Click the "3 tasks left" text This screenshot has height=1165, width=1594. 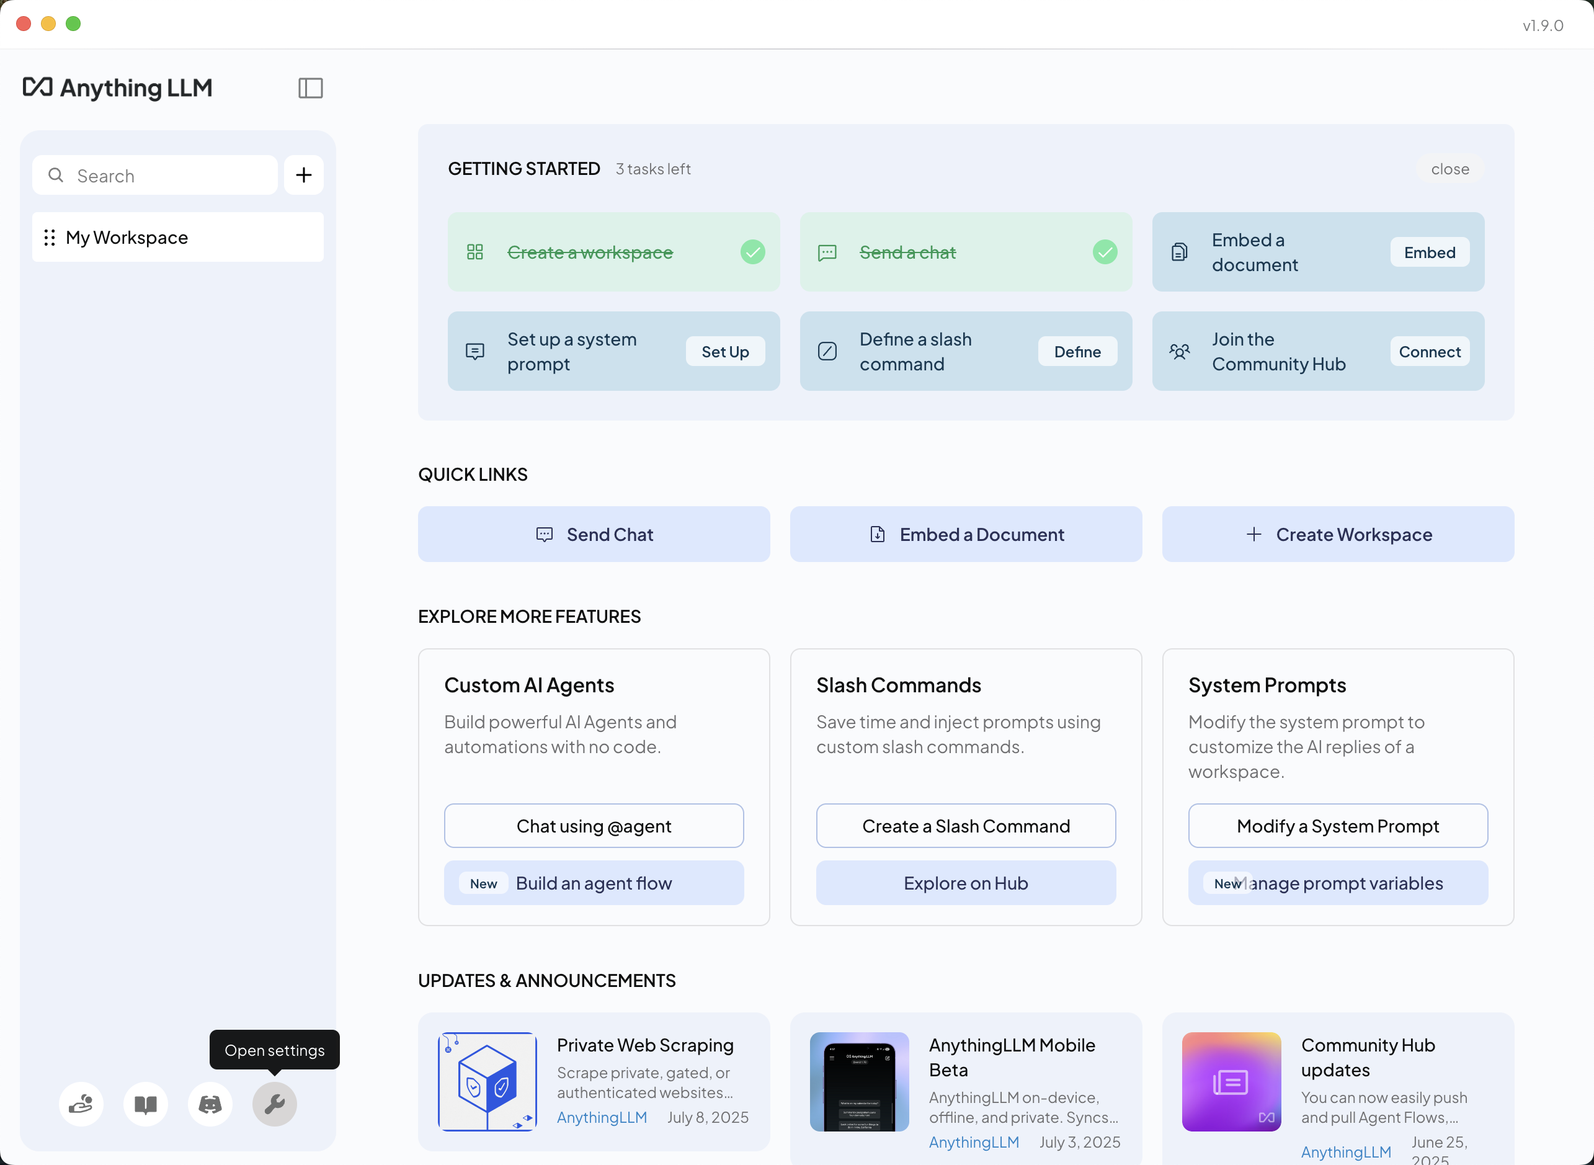pos(653,169)
